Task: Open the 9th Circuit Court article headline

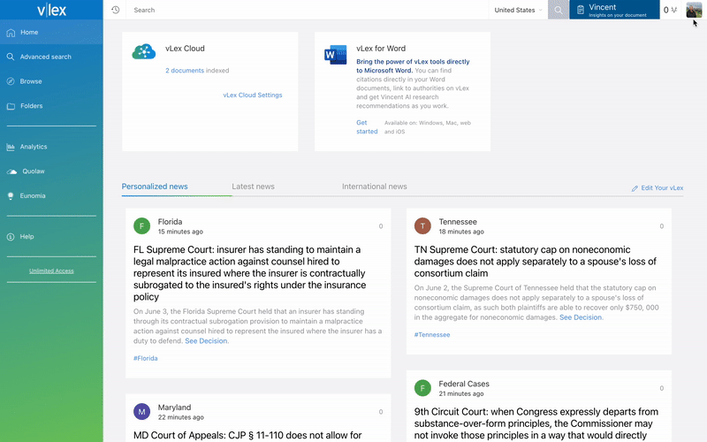Action: click(536, 423)
